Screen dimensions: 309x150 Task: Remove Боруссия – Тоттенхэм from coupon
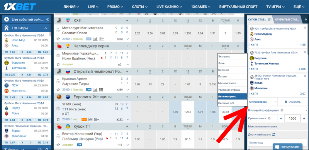point(305,52)
